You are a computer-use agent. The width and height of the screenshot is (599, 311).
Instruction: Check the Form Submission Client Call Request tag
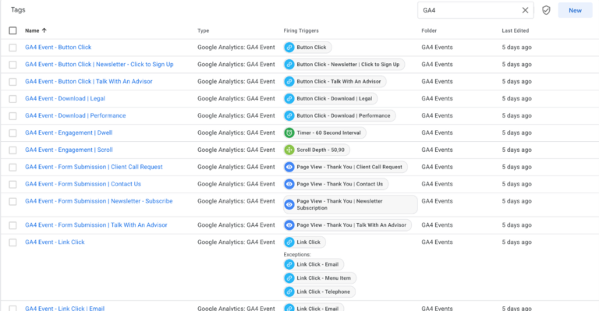point(12,167)
